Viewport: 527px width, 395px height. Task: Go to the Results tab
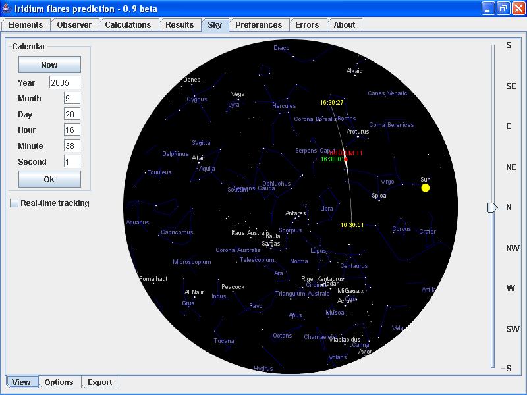coord(179,25)
